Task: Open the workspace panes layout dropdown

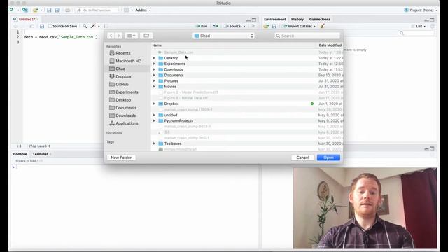Action: [x=128, y=10]
